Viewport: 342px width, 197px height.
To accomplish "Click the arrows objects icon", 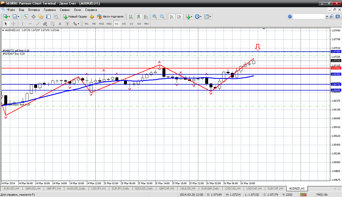I will click(x=75, y=24).
